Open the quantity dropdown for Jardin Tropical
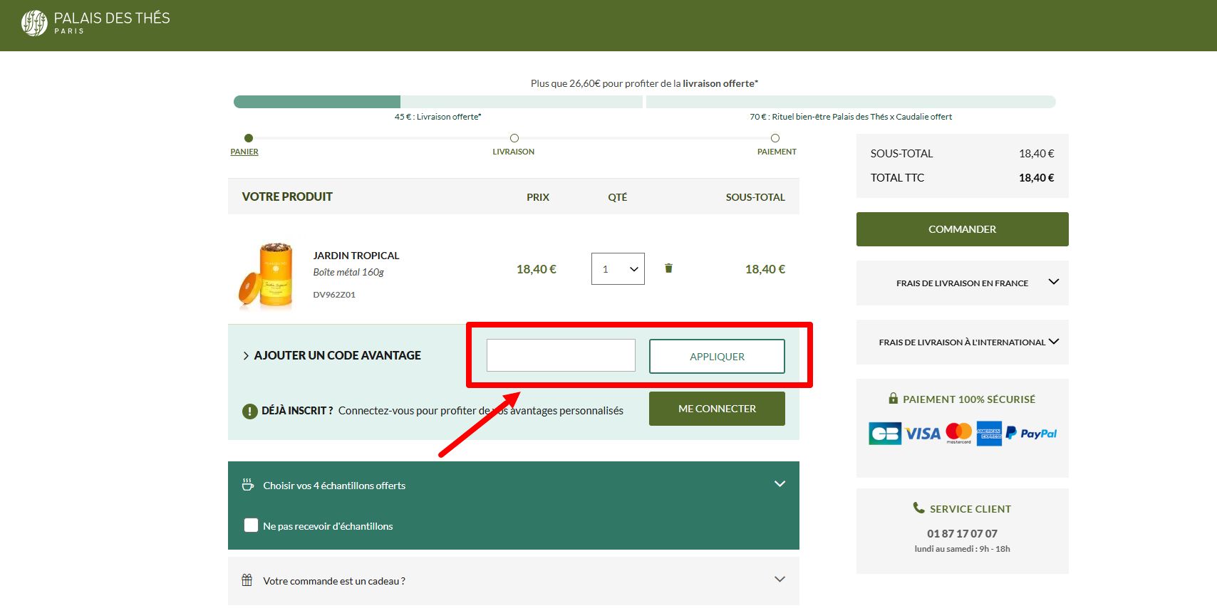1217x613 pixels. [x=618, y=269]
